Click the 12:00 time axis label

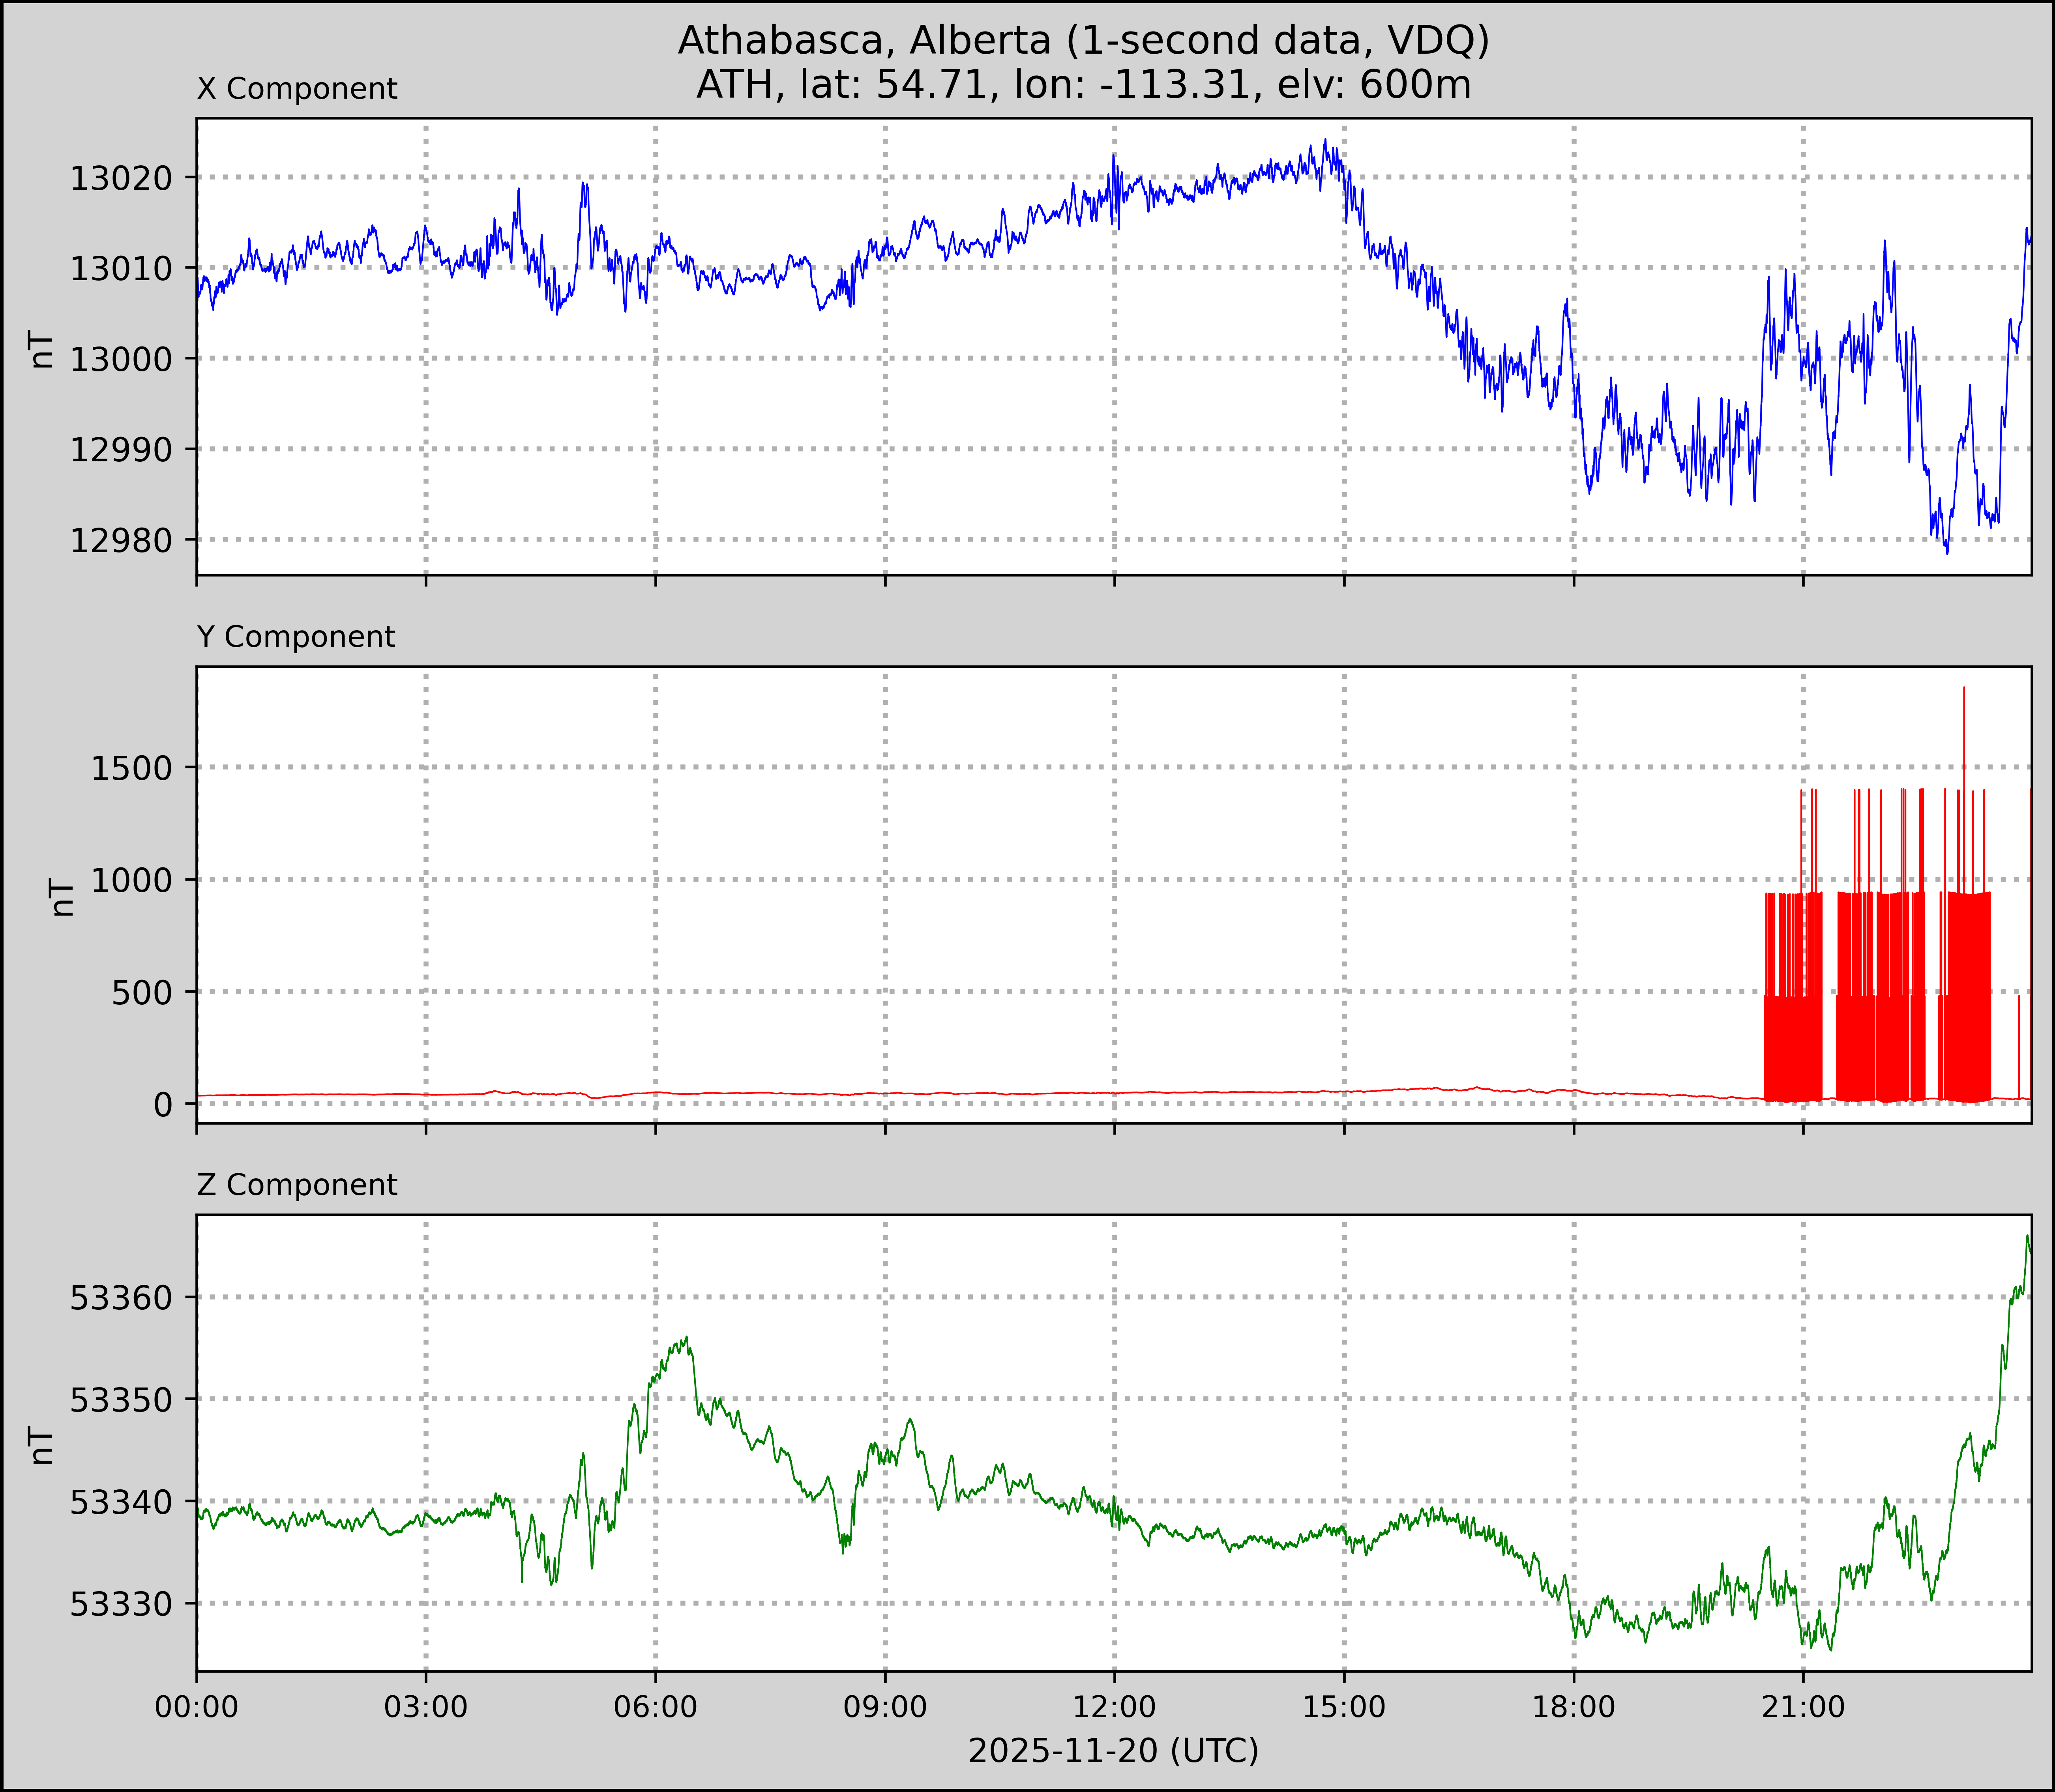coord(1114,1707)
